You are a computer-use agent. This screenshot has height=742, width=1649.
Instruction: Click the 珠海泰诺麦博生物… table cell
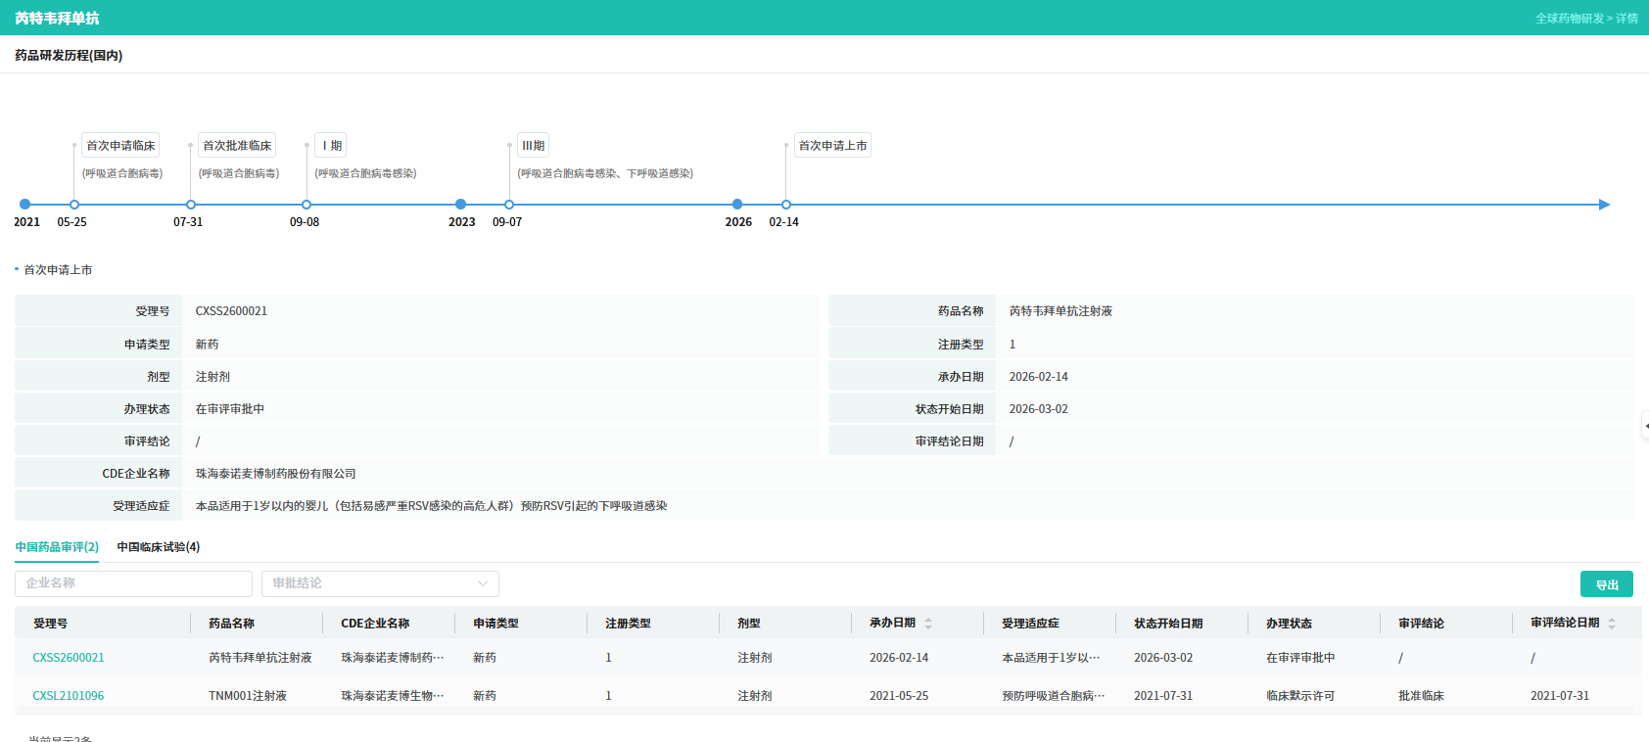click(392, 696)
